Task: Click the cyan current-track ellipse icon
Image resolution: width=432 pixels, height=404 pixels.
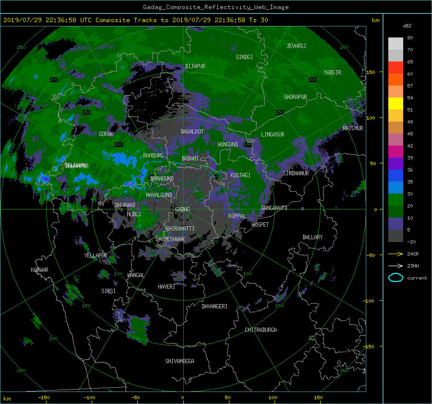Action: [396, 278]
